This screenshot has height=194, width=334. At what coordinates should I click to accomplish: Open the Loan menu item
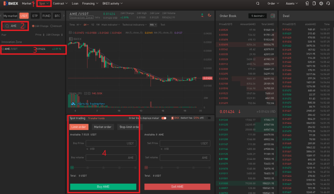point(75,3)
